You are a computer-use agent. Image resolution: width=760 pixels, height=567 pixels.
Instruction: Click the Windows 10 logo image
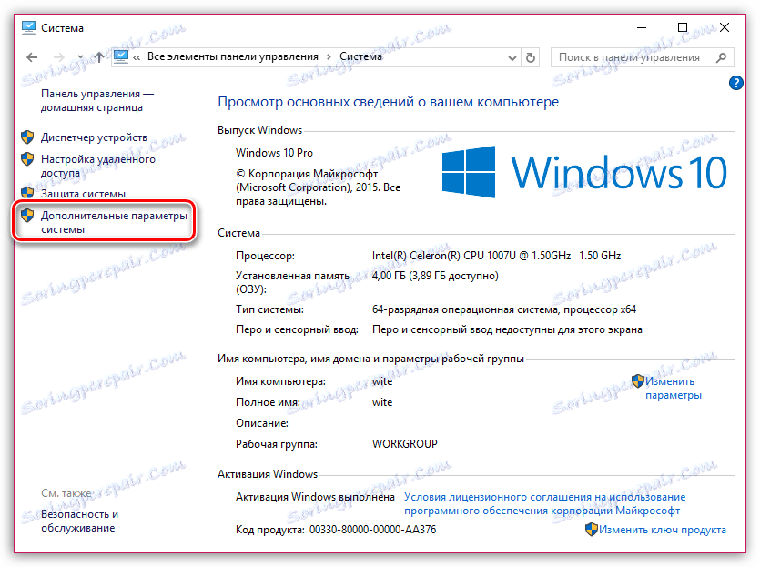pyautogui.click(x=584, y=172)
